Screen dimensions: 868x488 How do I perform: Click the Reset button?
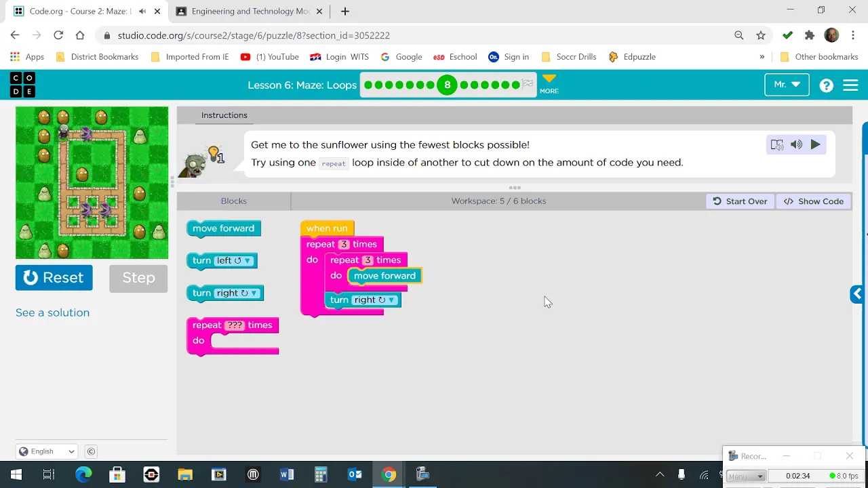pyautogui.click(x=54, y=277)
